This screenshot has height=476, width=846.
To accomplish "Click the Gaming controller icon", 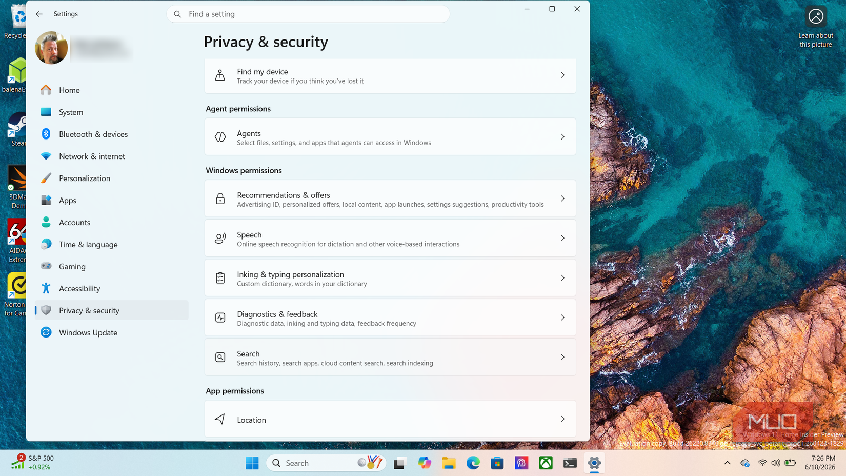I will click(46, 266).
